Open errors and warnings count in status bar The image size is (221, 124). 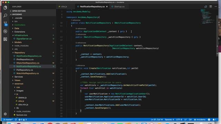22,120
